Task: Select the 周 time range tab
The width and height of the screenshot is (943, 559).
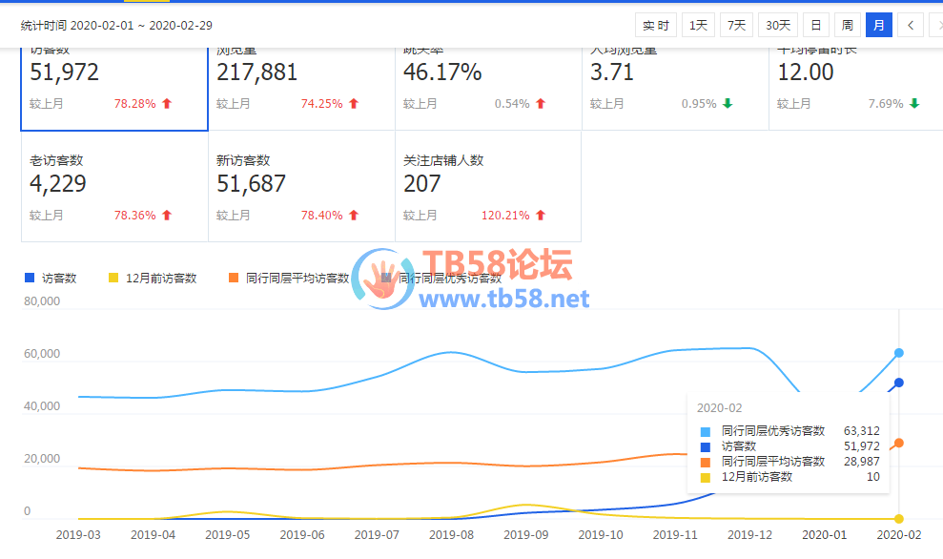Action: click(847, 26)
